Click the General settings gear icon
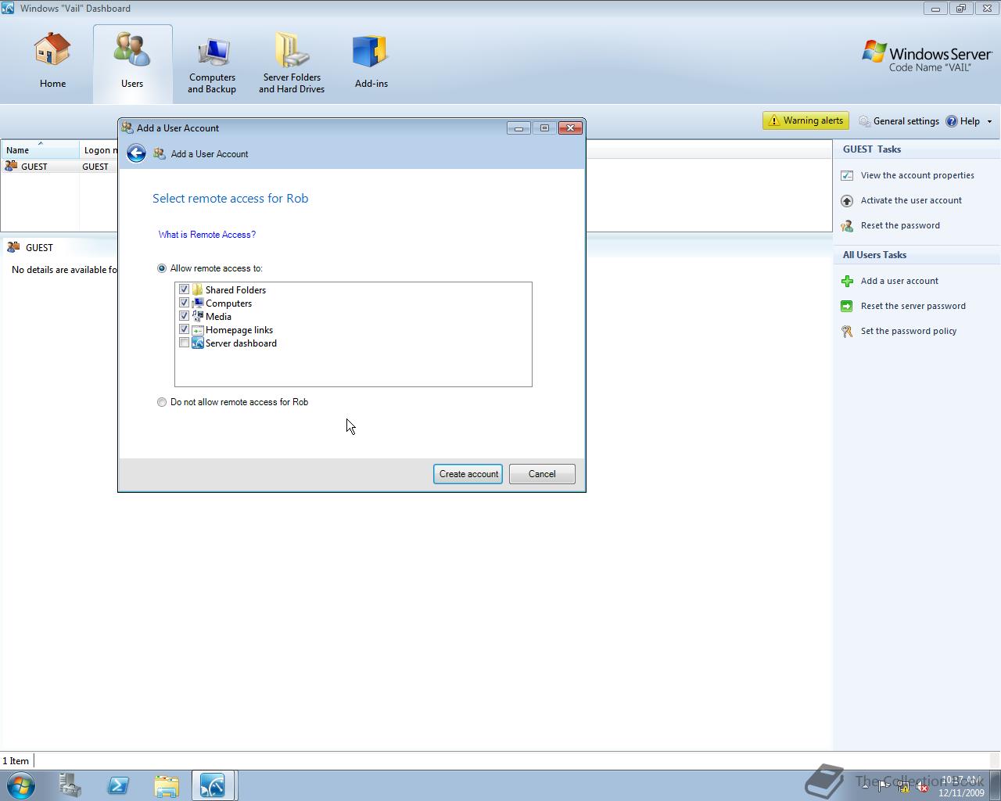1001x801 pixels. (x=864, y=121)
